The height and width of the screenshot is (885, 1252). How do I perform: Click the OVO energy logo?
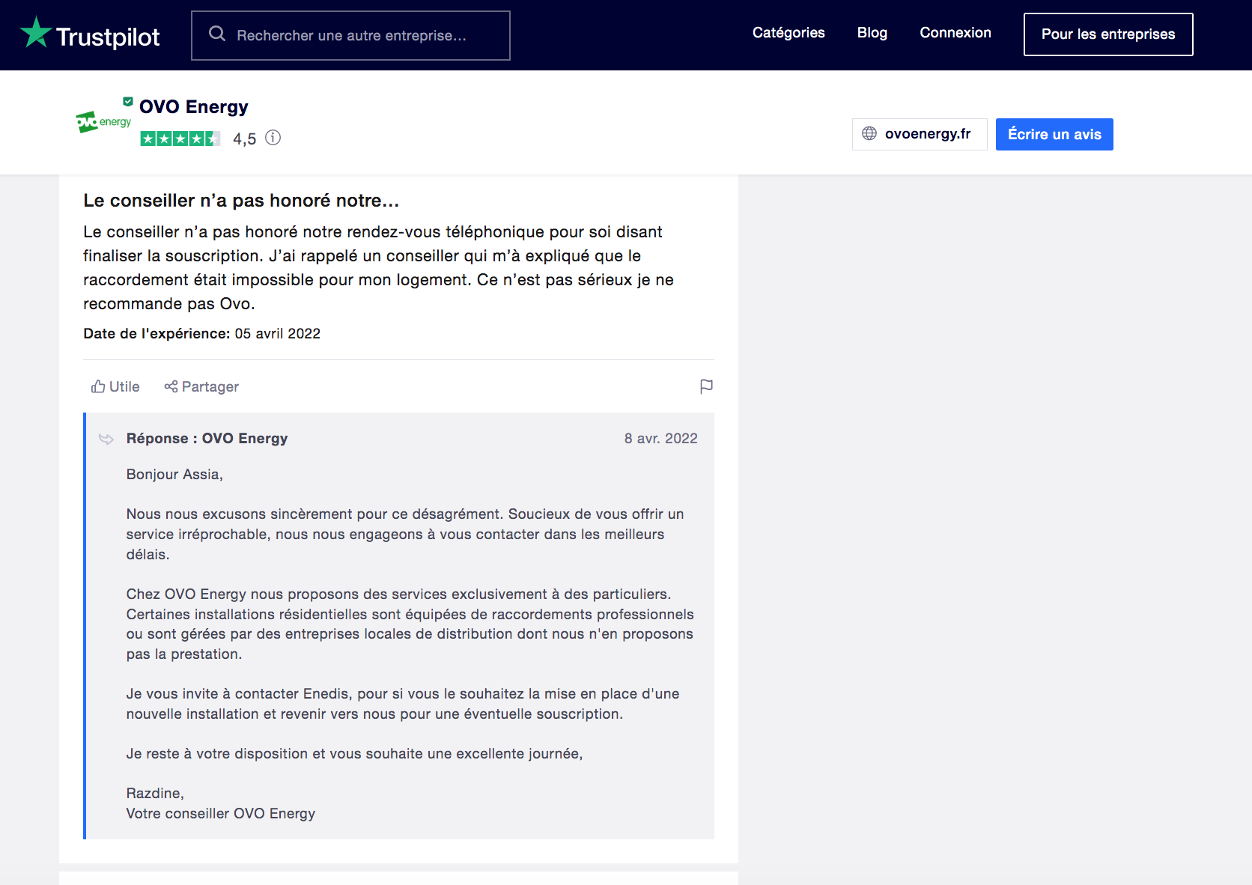103,121
